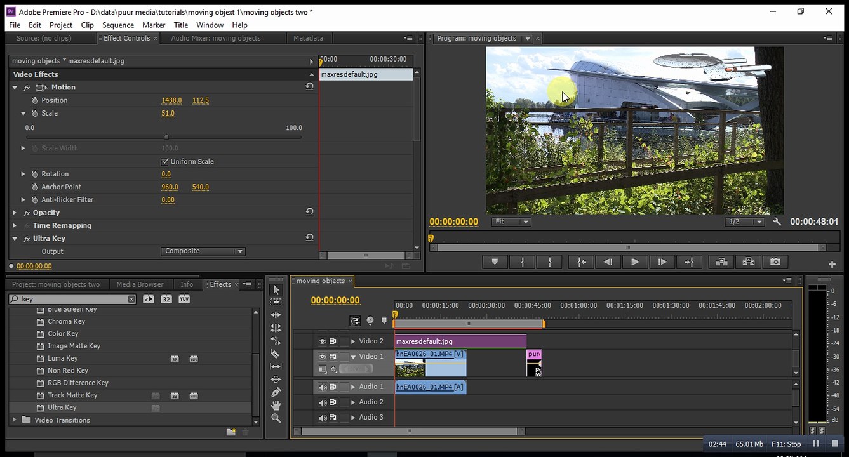Image resolution: width=849 pixels, height=457 pixels.
Task: Mute the Audio 3 track
Action: (x=322, y=418)
